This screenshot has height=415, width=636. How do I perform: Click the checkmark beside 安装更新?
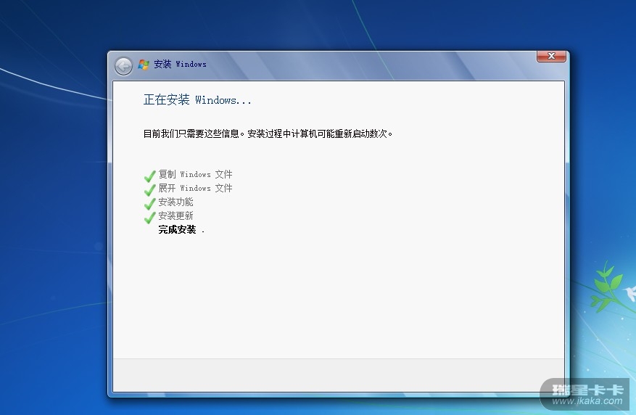pos(149,218)
